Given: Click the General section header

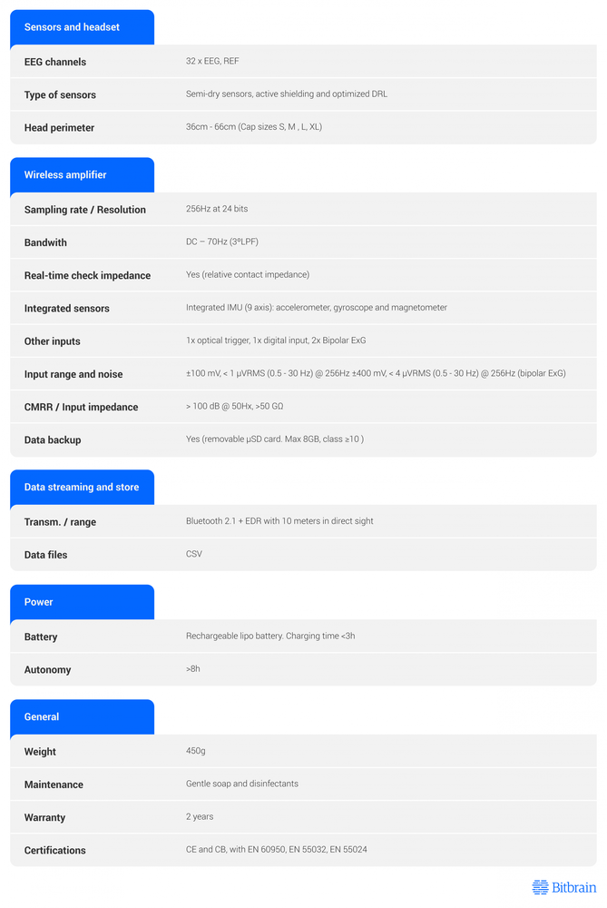Looking at the screenshot, I should click(42, 717).
